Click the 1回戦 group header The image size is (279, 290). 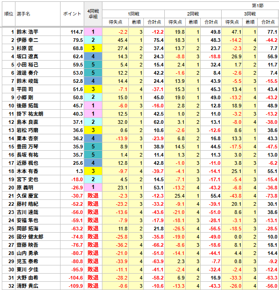pyautogui.click(x=133, y=14)
